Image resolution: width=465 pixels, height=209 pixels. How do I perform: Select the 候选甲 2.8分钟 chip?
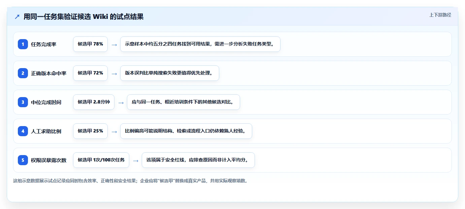tap(94, 102)
